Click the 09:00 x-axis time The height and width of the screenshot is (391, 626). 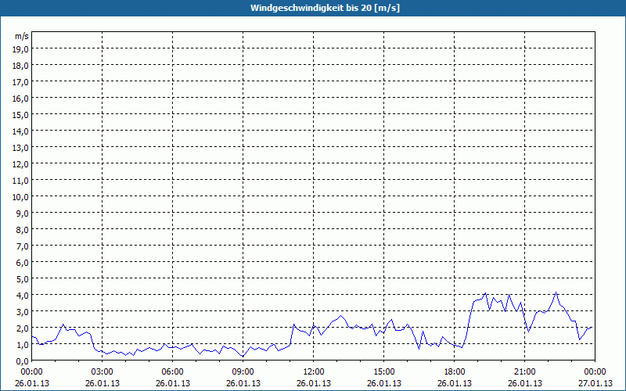(243, 372)
